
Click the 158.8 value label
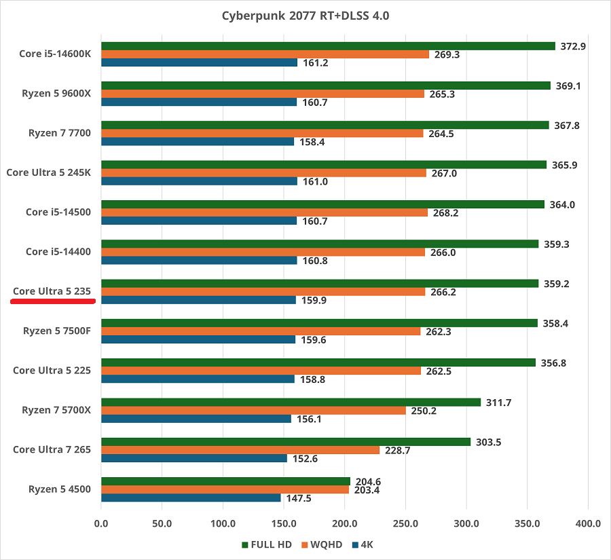point(312,379)
